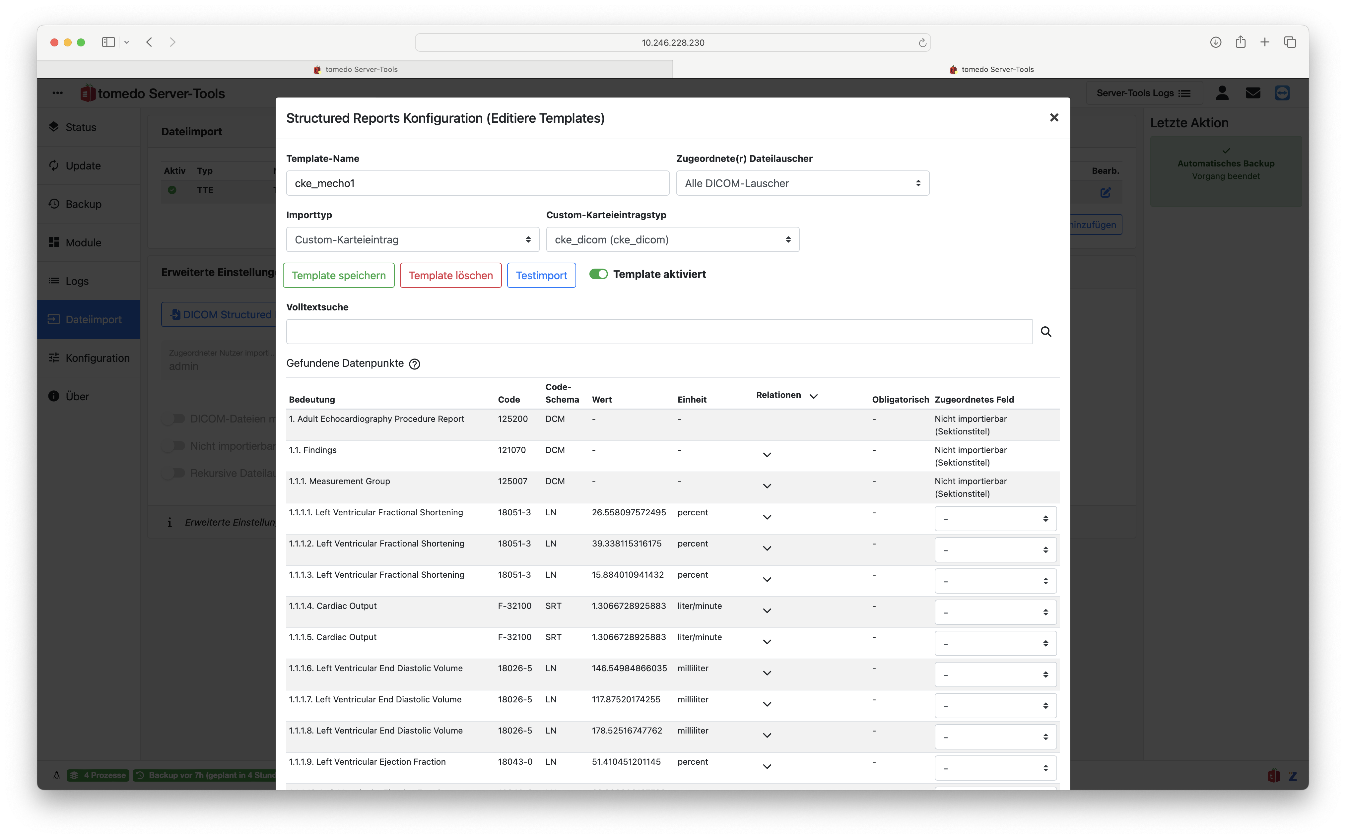
Task: Open Konfiguration in sidebar
Action: [x=88, y=358]
